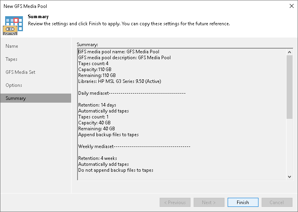Click 'Automatically add tapes' under Weekly mediaset

click(x=104, y=164)
